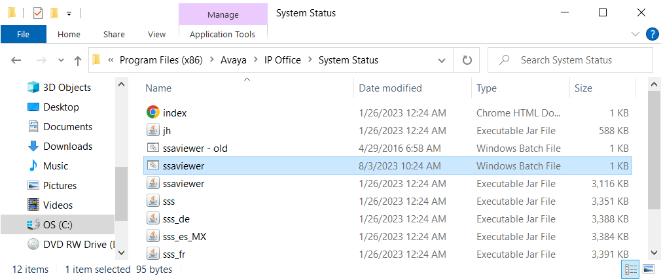Click the 3,391 KB size value
661x280 pixels.
tap(610, 254)
